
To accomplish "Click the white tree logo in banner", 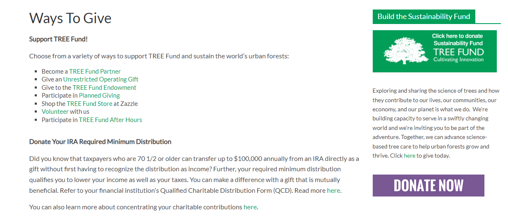I will (x=405, y=50).
